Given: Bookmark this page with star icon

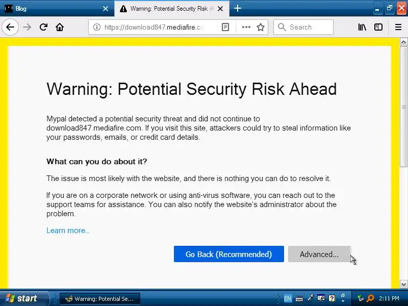Looking at the screenshot, I should (x=261, y=27).
